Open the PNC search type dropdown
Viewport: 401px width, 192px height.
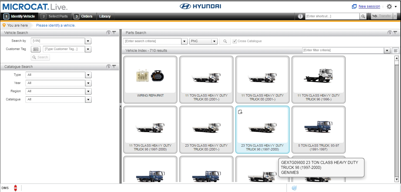click(x=214, y=41)
